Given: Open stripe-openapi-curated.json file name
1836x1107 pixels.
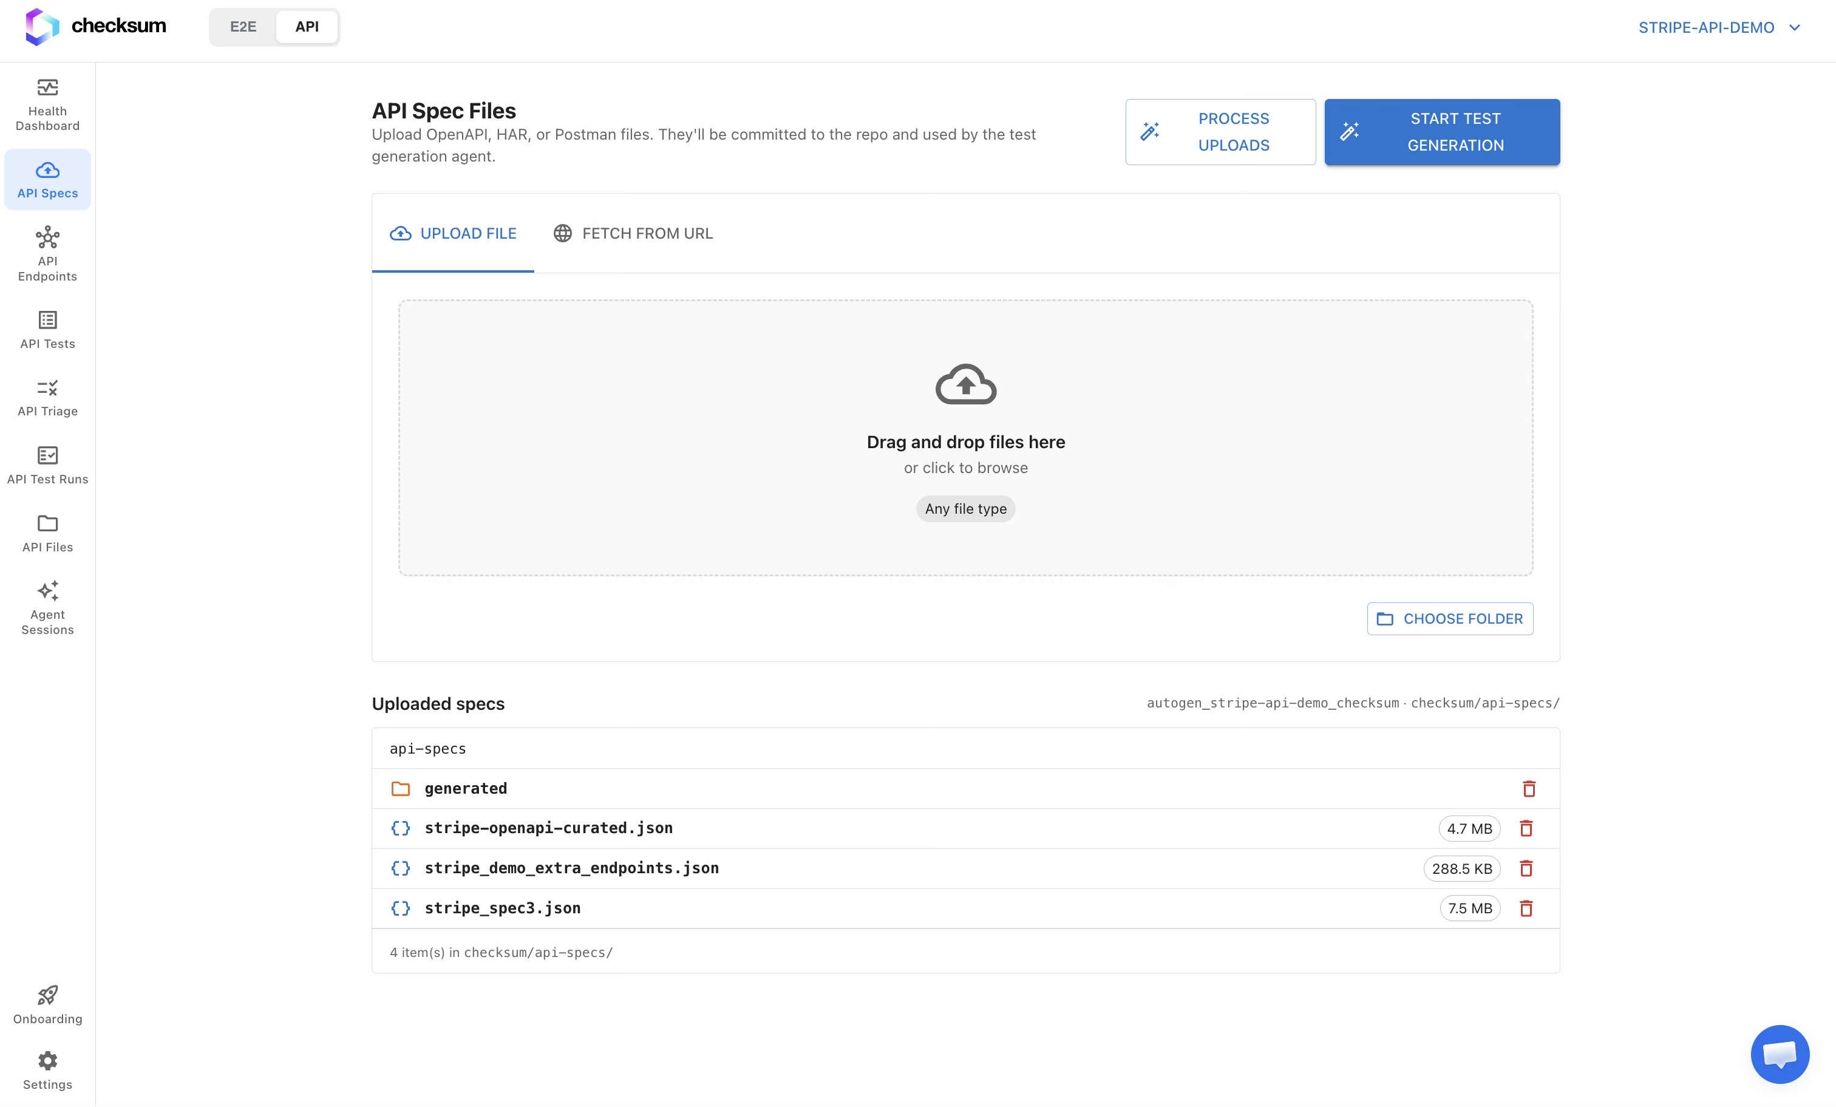Looking at the screenshot, I should [548, 828].
